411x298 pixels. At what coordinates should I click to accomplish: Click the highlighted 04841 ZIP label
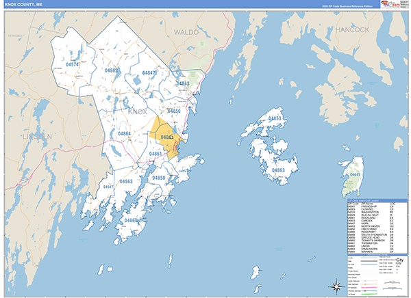tap(167, 137)
